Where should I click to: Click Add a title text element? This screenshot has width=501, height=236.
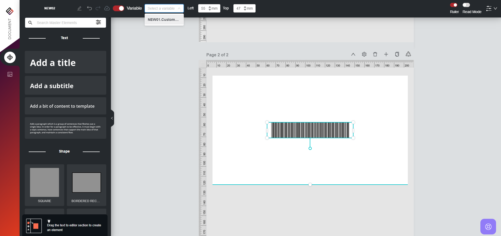[65, 62]
